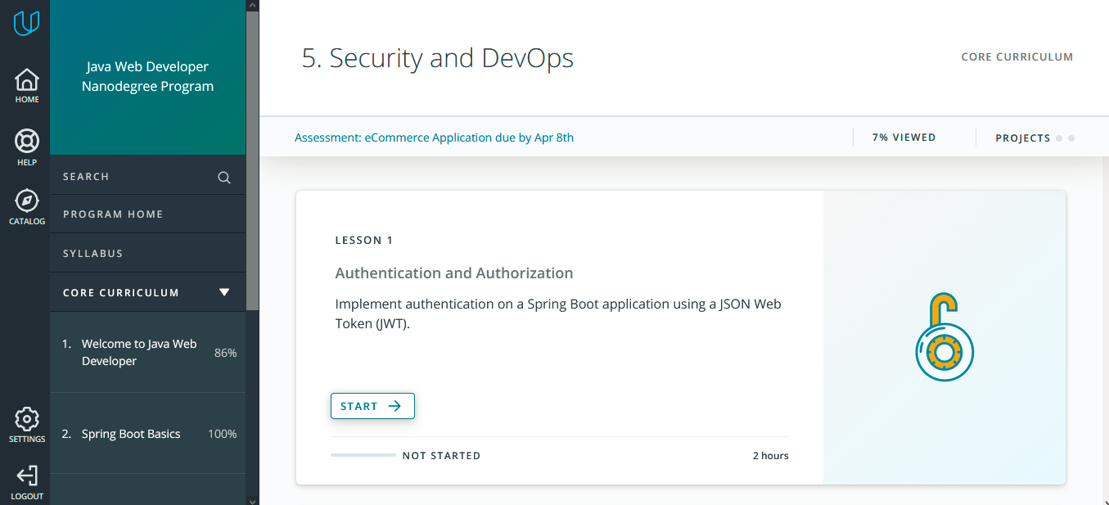Collapse the Core Curriculum section
The height and width of the screenshot is (505, 1109).
coord(224,292)
